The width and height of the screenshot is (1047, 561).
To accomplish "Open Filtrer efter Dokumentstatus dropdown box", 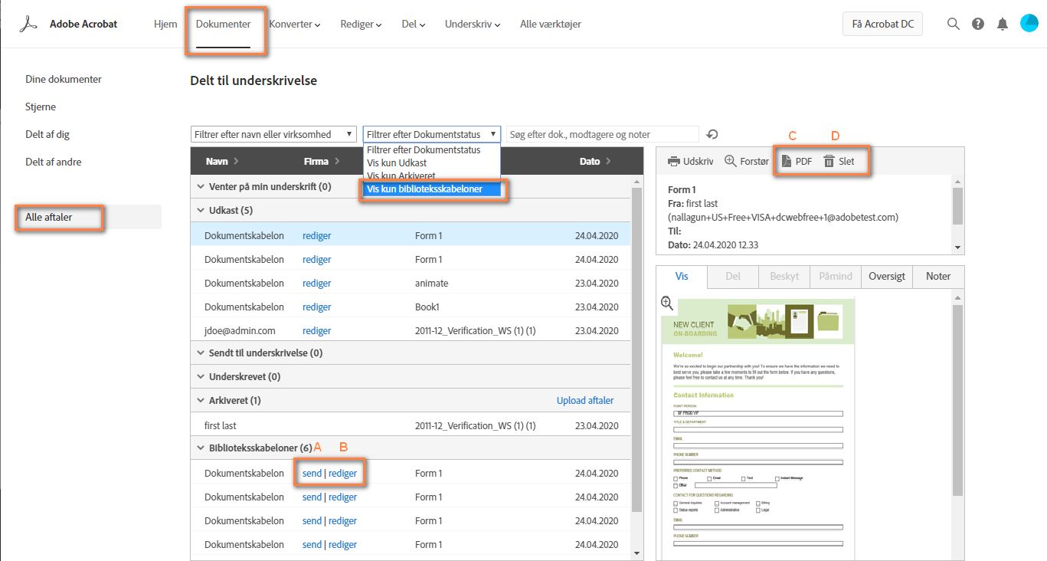I will [x=432, y=134].
